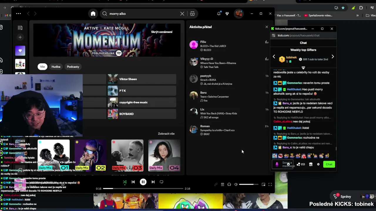Show previous Weekly top Gifters slide
The width and height of the screenshot is (376, 211).
(274, 57)
